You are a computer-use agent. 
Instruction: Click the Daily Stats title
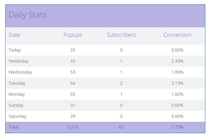[28, 15]
